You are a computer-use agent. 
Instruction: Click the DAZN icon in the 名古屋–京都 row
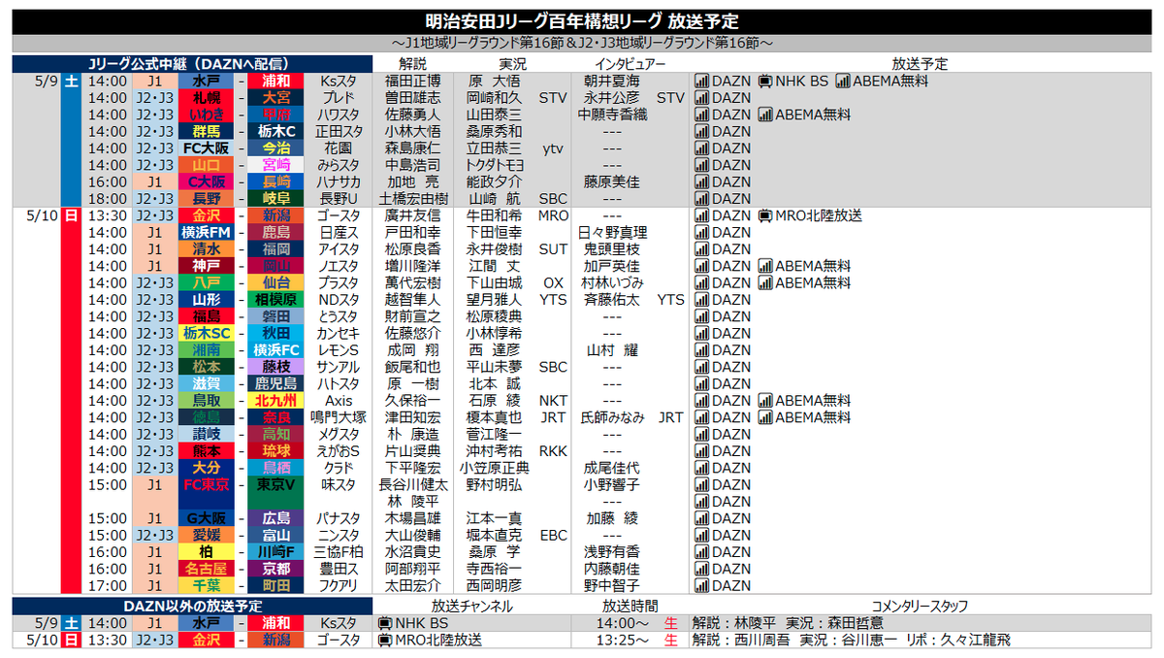coord(702,569)
